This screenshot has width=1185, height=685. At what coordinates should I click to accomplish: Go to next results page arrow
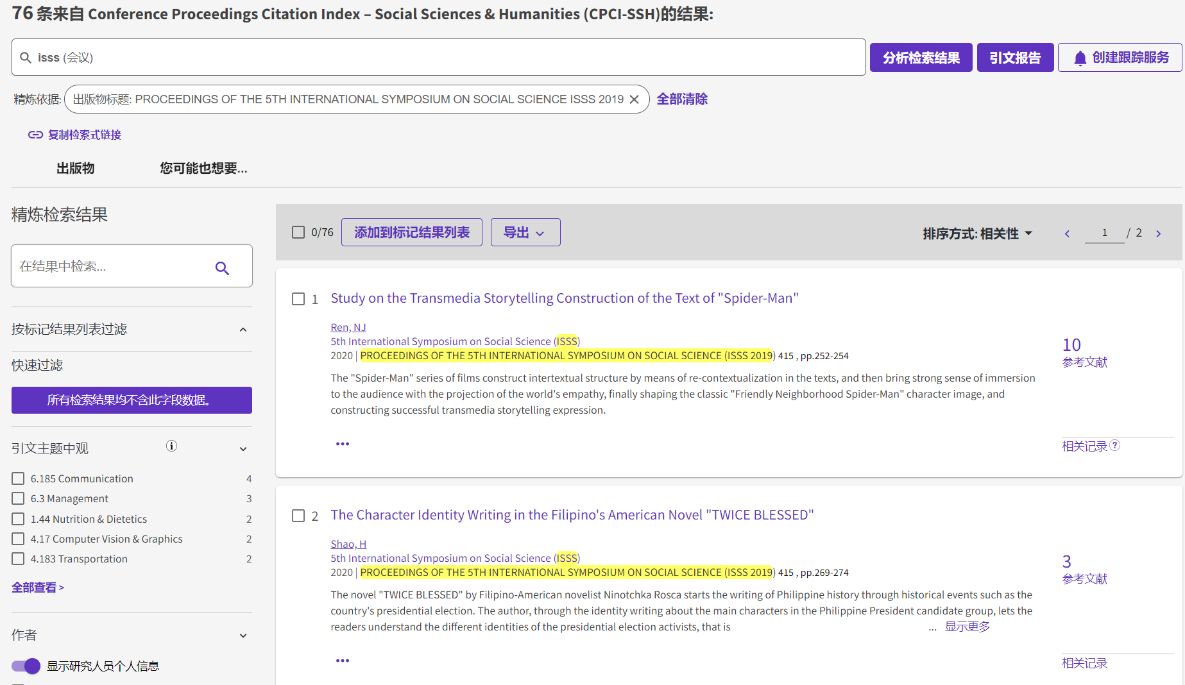point(1159,233)
